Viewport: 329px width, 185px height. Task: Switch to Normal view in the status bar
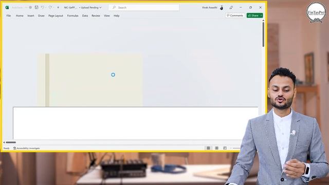coord(208,148)
